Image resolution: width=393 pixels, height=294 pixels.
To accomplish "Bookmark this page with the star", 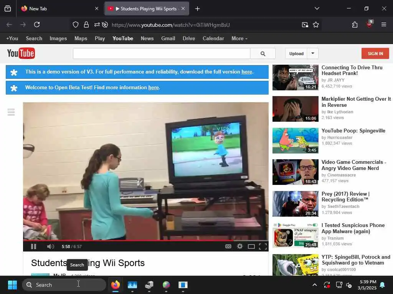I will coord(316,24).
